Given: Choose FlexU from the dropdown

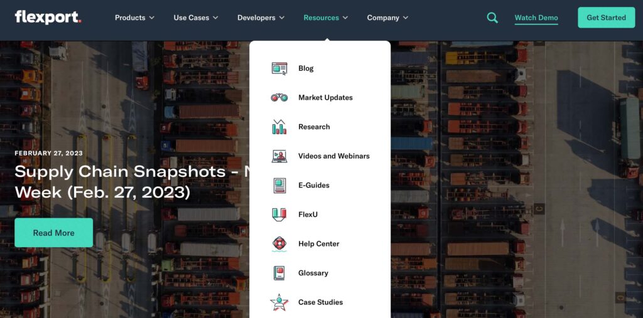Looking at the screenshot, I should coord(308,215).
